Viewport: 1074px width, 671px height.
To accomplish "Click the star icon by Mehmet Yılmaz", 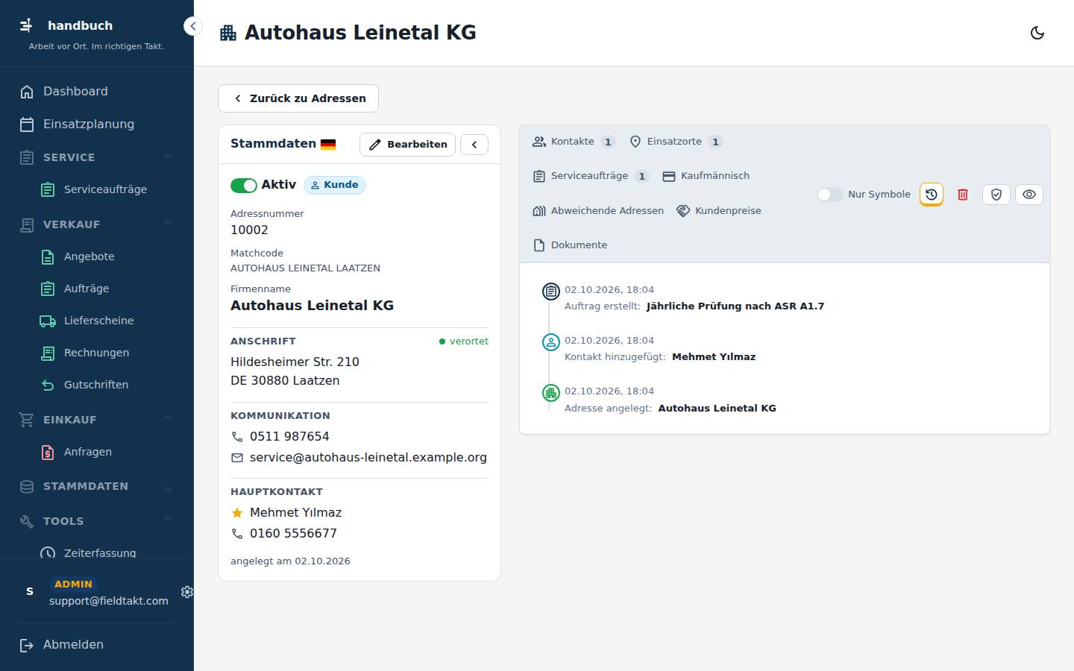I will 237,513.
